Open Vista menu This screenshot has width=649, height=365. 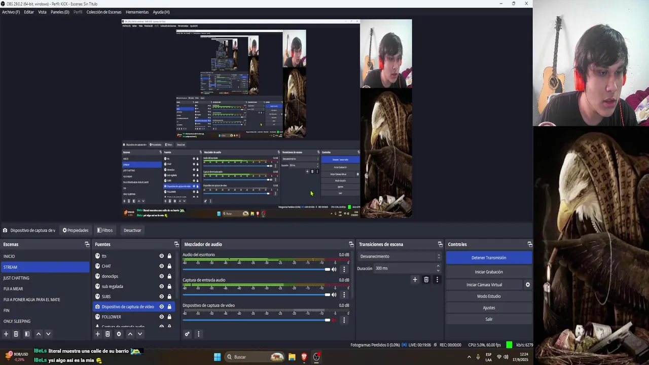click(x=42, y=12)
